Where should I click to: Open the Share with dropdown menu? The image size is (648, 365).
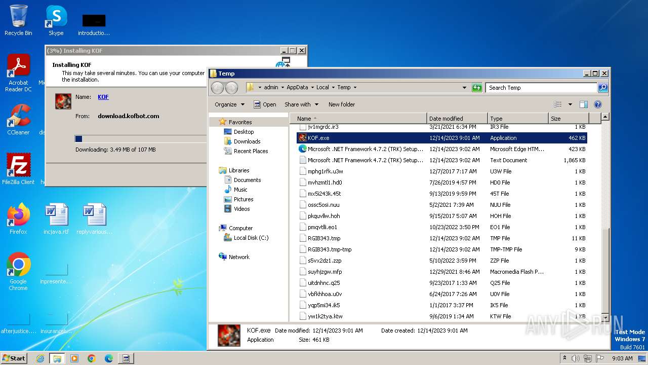[301, 104]
